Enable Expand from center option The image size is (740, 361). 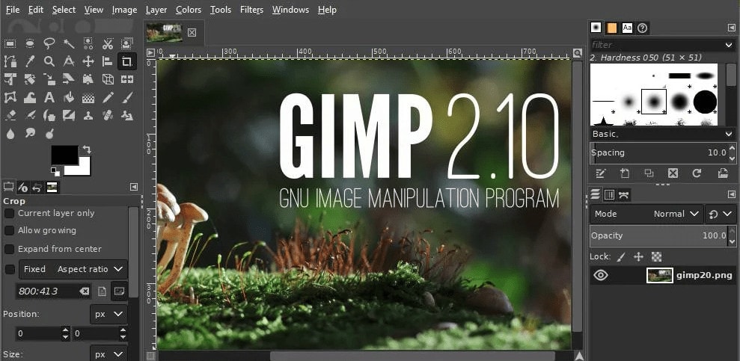pyautogui.click(x=9, y=249)
